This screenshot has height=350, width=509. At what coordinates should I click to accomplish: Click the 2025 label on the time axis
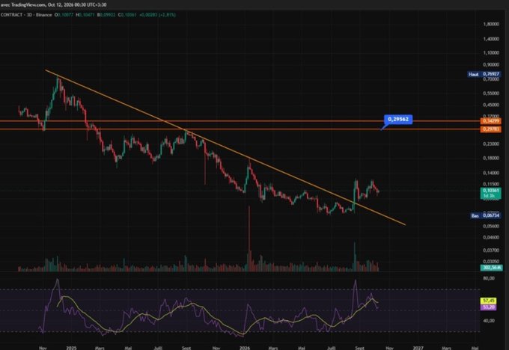coord(71,348)
